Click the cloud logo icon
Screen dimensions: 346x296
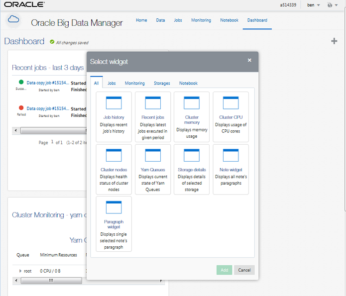click(x=13, y=19)
